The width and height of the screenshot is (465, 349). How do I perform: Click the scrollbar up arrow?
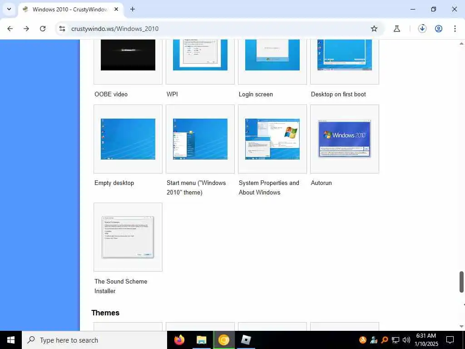(461, 44)
